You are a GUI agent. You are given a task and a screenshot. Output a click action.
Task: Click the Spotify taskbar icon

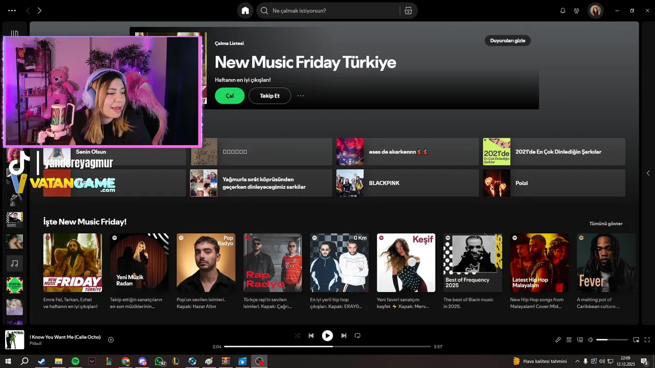click(75, 361)
